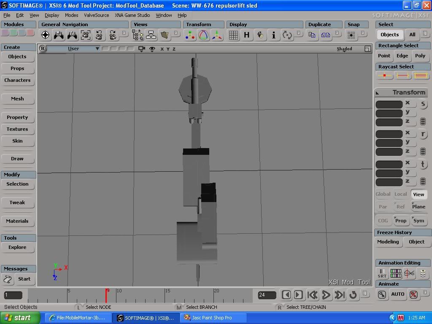Click the raycast point select icon

click(384, 75)
